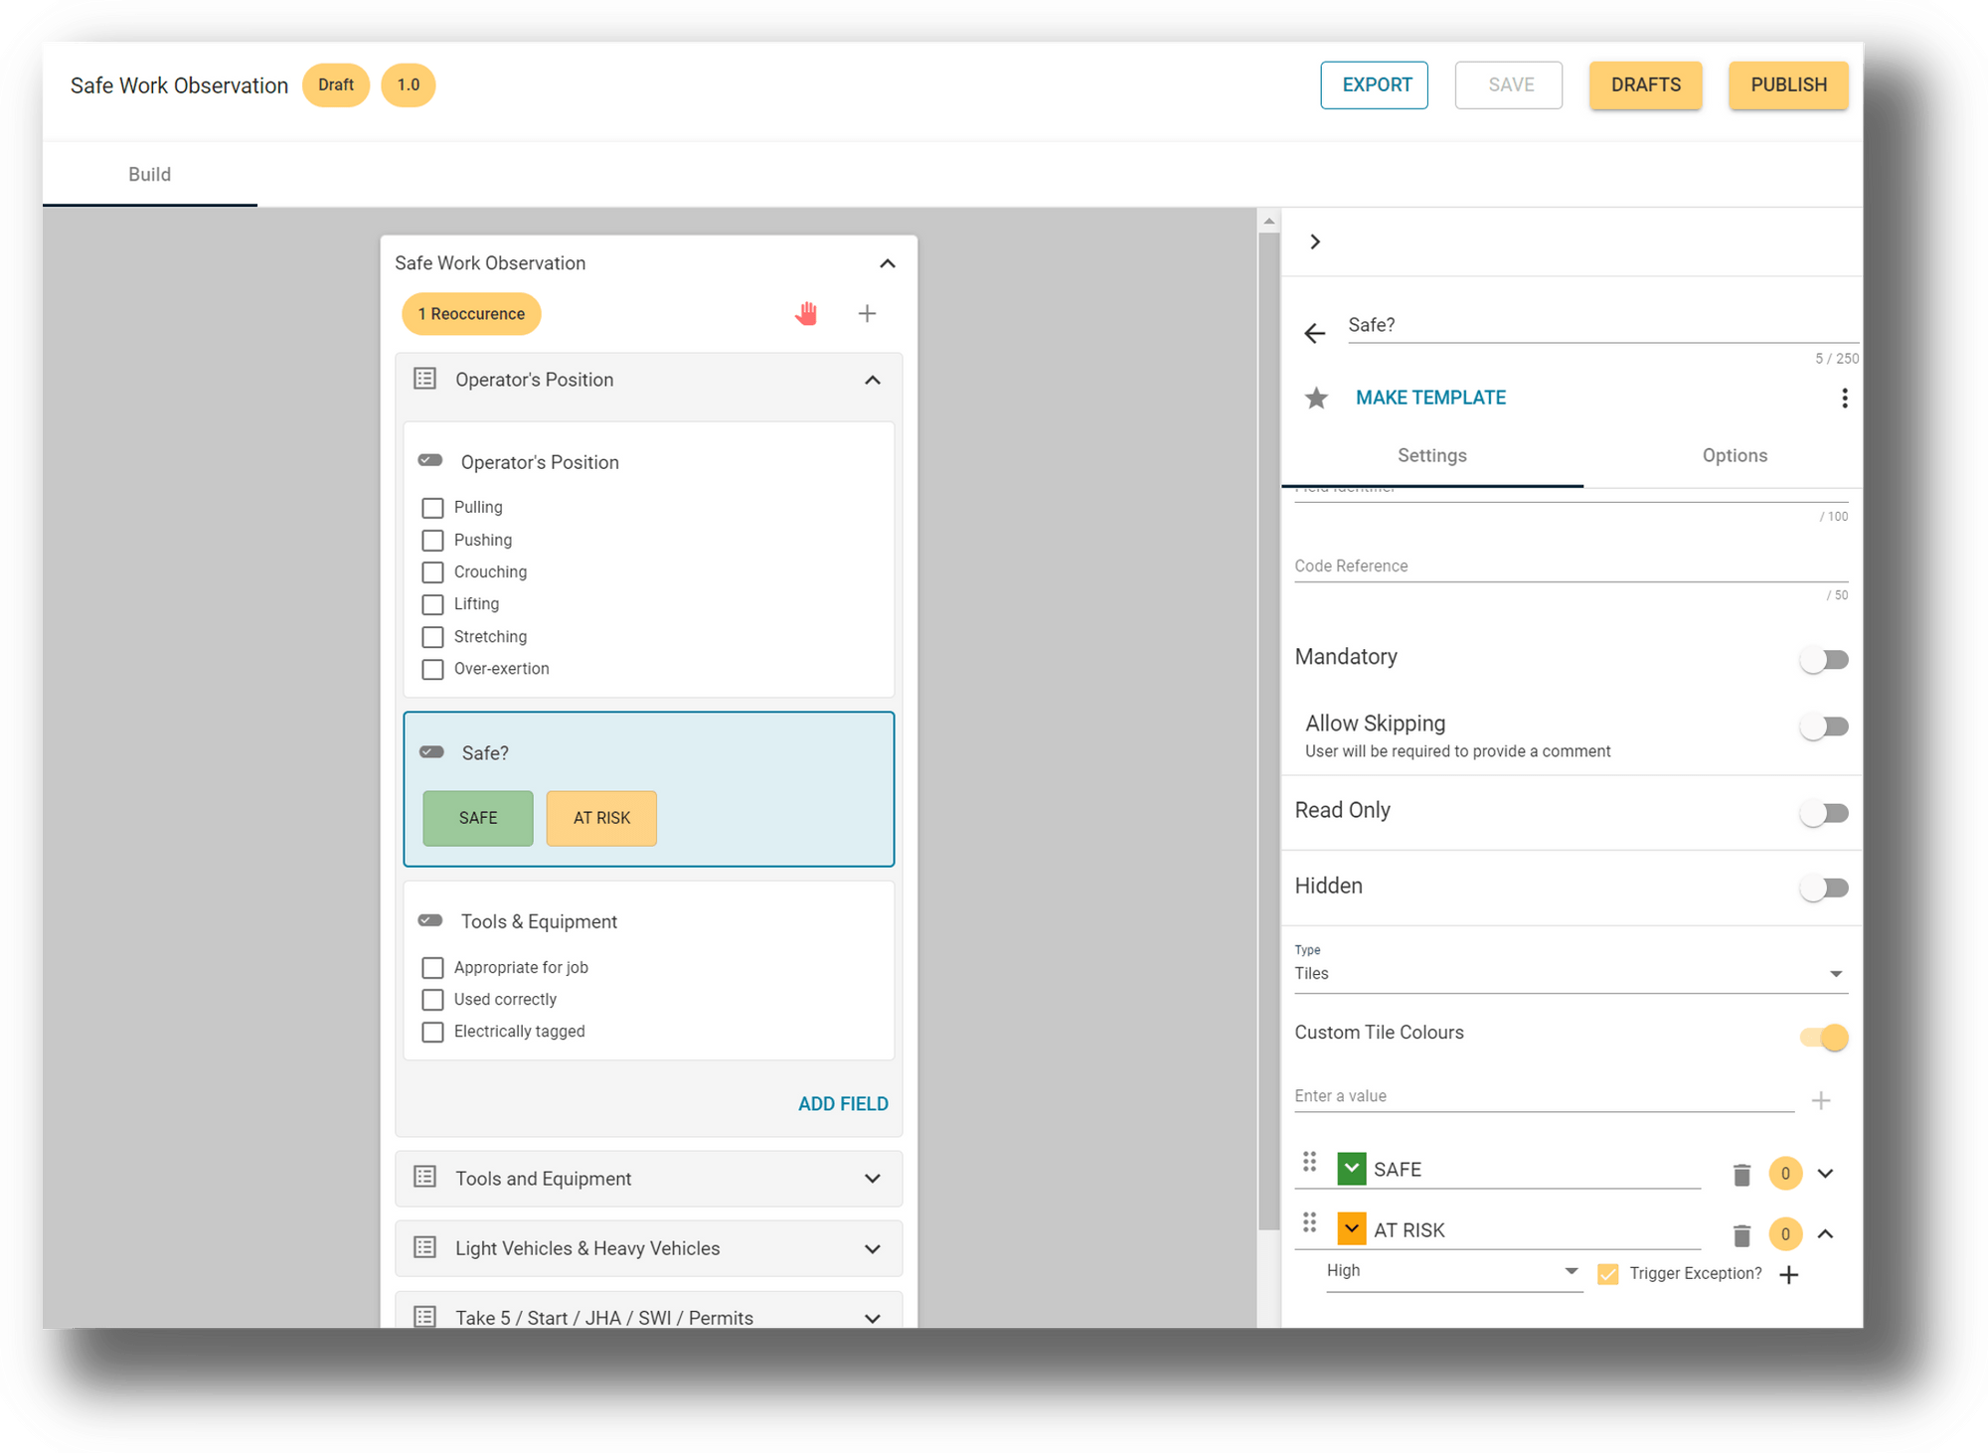Switch to the Options tab

(x=1734, y=455)
